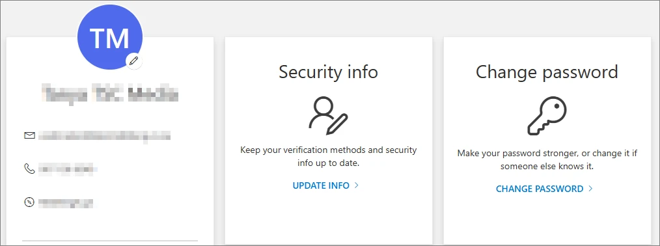Open the CHANGE PASSWORD link

tap(540, 189)
